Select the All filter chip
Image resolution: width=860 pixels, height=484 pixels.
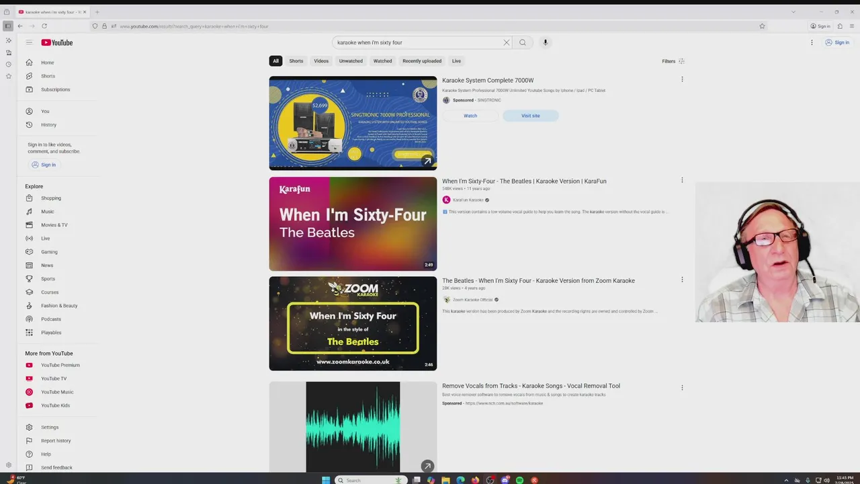click(x=275, y=61)
